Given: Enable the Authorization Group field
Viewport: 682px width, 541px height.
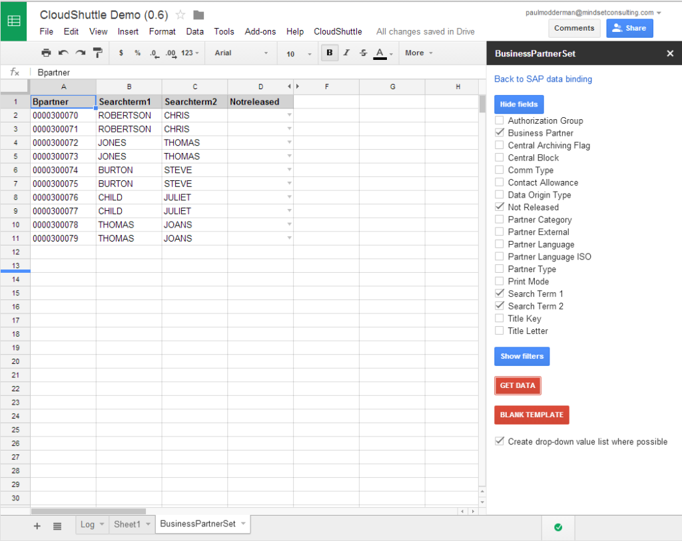Looking at the screenshot, I should 500,120.
